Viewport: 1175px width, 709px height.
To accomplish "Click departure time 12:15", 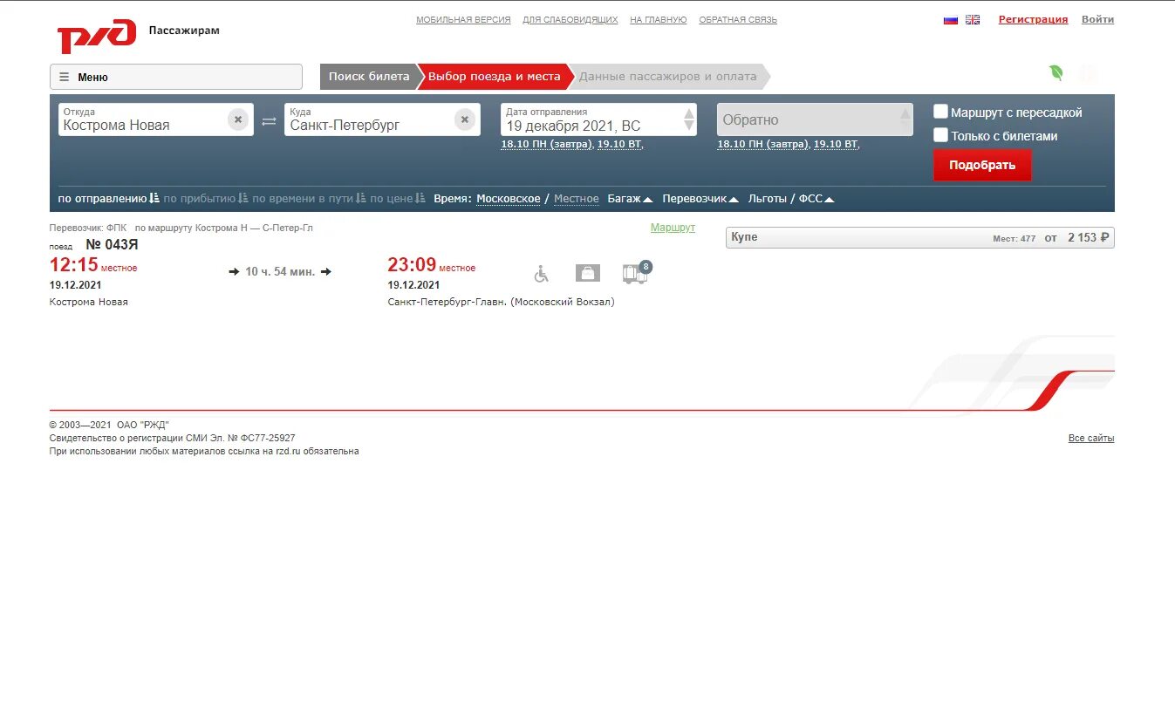I will point(73,265).
